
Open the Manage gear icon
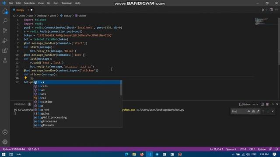[5, 142]
